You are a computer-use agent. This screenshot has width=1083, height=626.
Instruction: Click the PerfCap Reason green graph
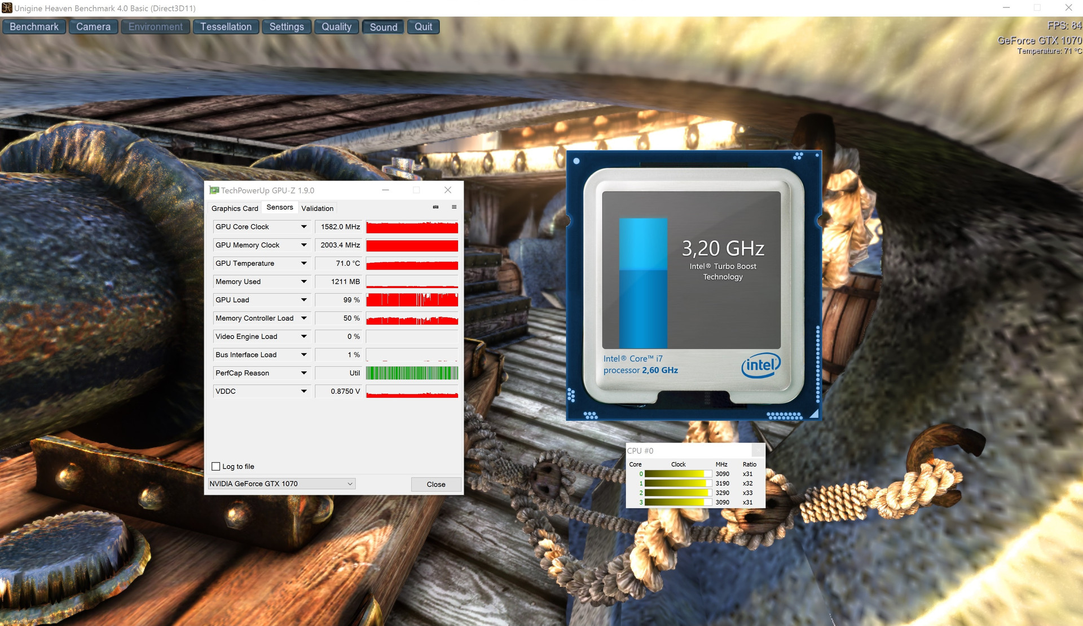pos(412,374)
